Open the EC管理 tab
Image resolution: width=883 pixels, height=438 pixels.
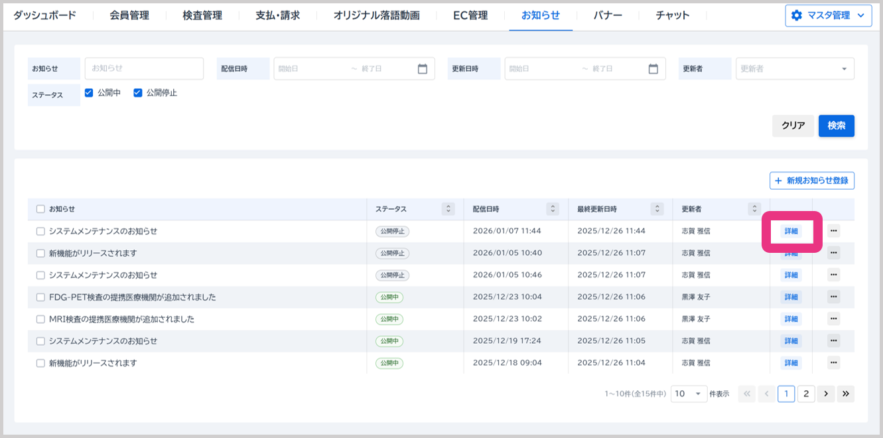pos(470,15)
